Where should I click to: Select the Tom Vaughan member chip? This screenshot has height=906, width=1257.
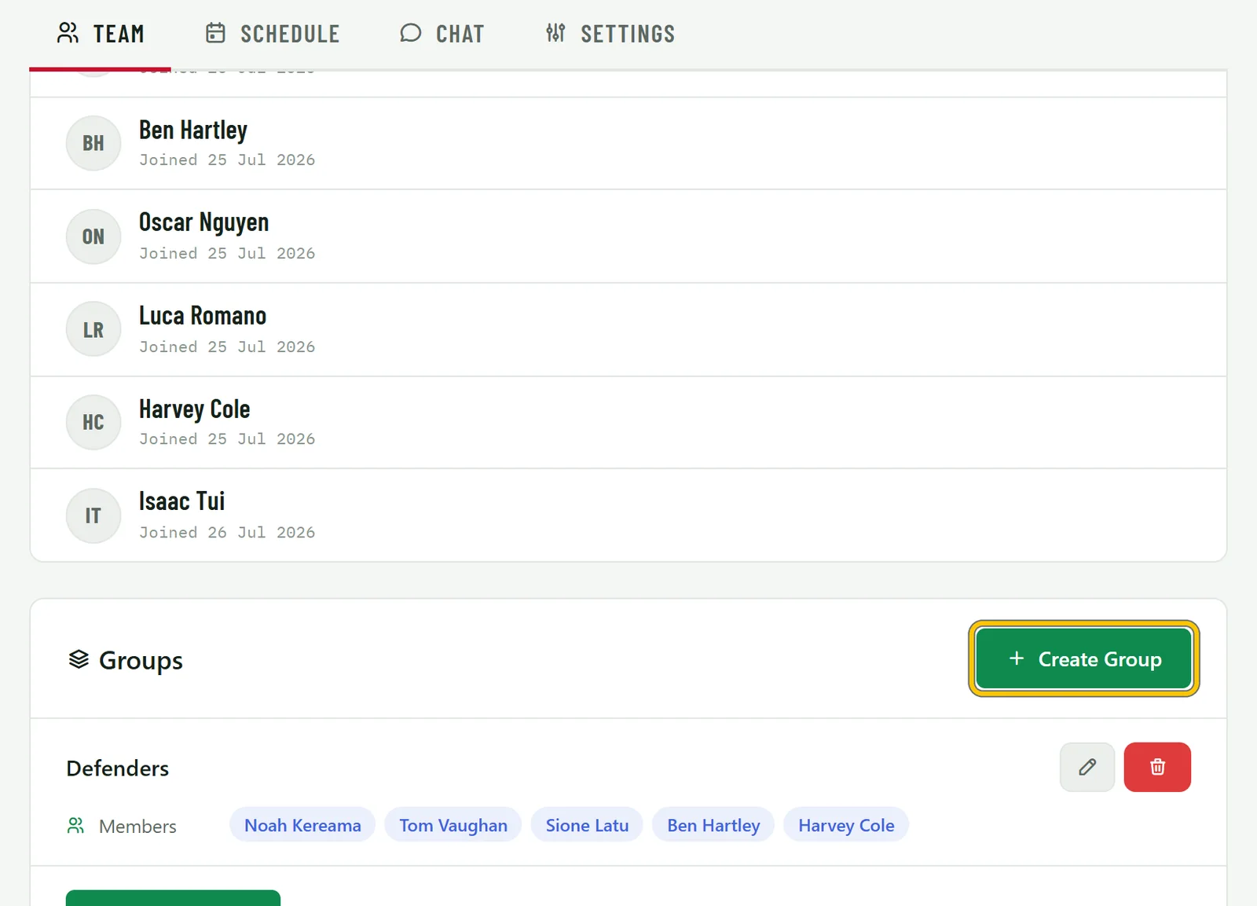[453, 825]
